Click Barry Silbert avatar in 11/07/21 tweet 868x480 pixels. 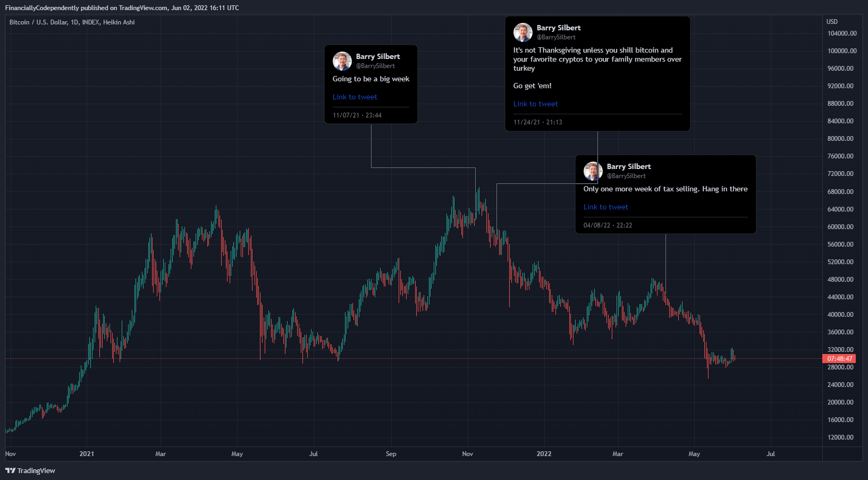coord(342,61)
